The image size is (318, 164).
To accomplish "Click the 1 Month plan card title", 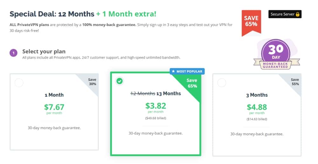I will tap(54, 95).
